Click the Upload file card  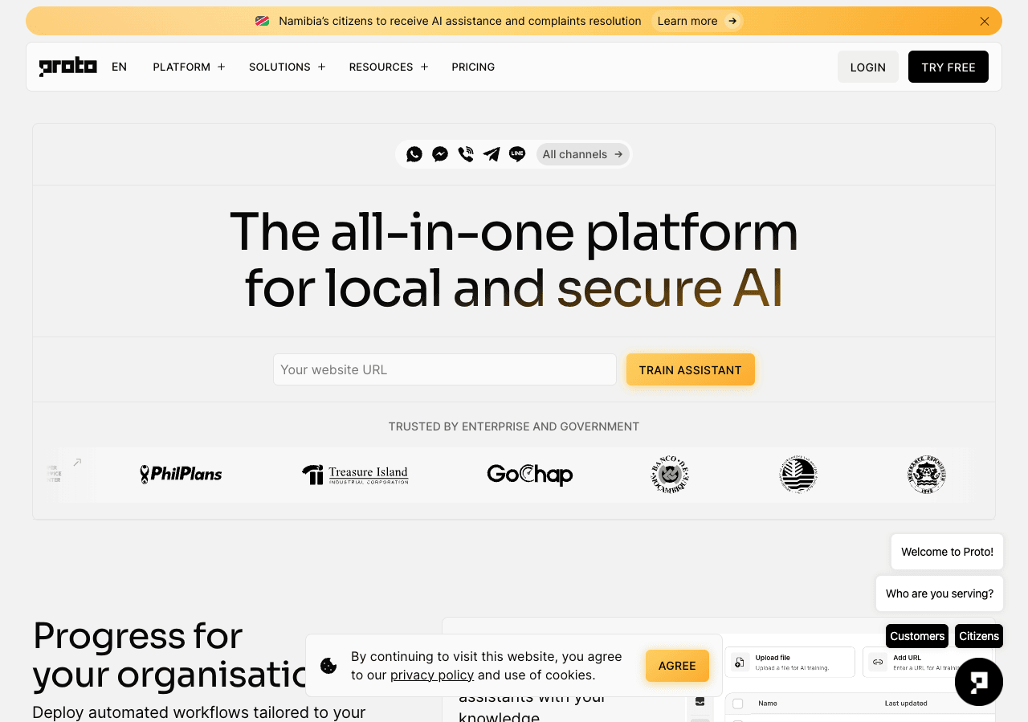tap(790, 662)
